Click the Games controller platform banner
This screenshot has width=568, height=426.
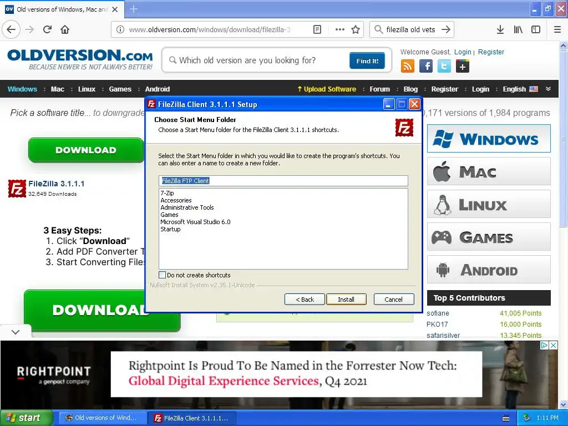click(x=489, y=237)
